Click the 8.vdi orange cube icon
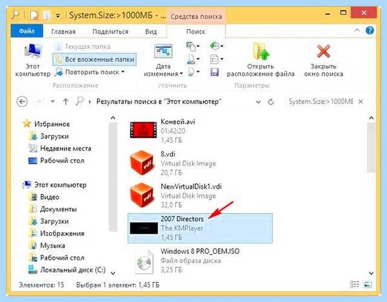This screenshot has height=302, width=387. click(x=143, y=162)
